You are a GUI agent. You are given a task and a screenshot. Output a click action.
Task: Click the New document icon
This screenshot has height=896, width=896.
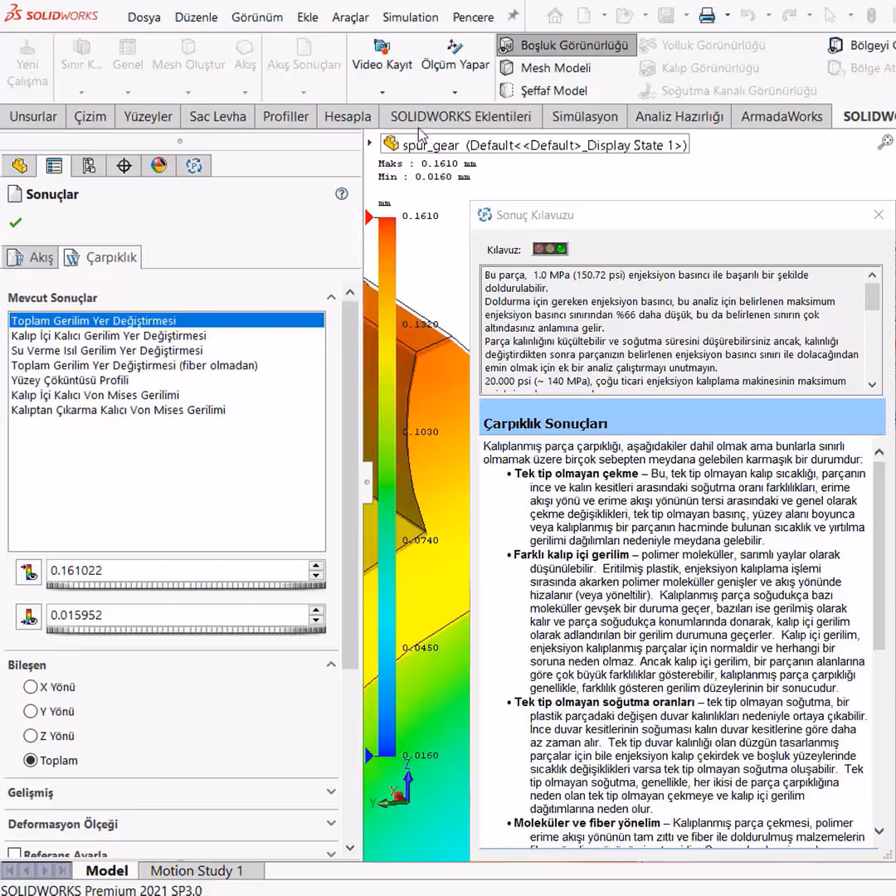(583, 16)
